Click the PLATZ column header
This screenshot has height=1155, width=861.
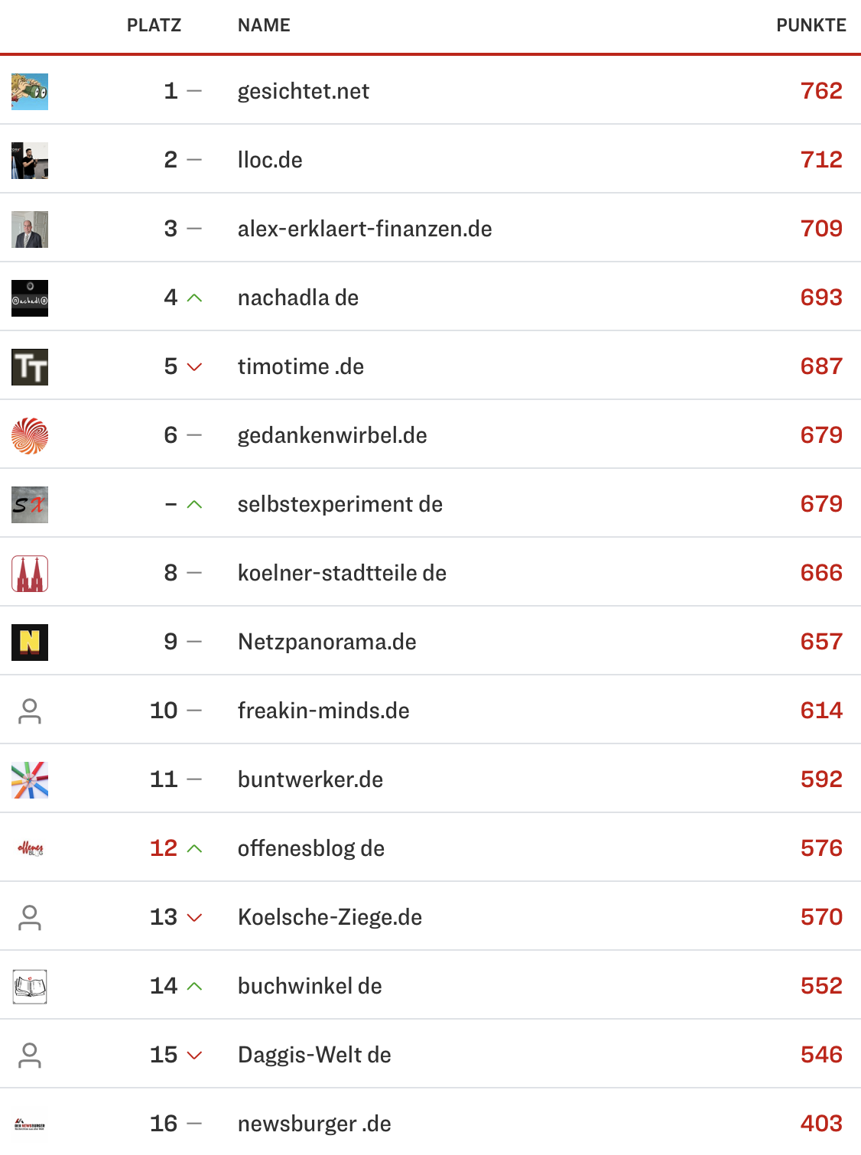(x=154, y=25)
